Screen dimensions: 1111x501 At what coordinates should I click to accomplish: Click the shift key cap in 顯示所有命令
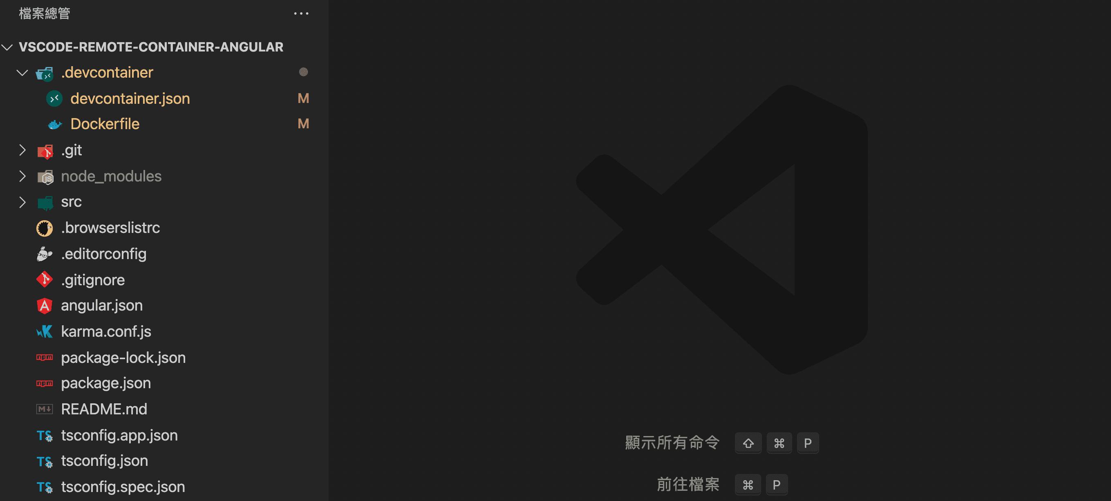[x=748, y=443]
